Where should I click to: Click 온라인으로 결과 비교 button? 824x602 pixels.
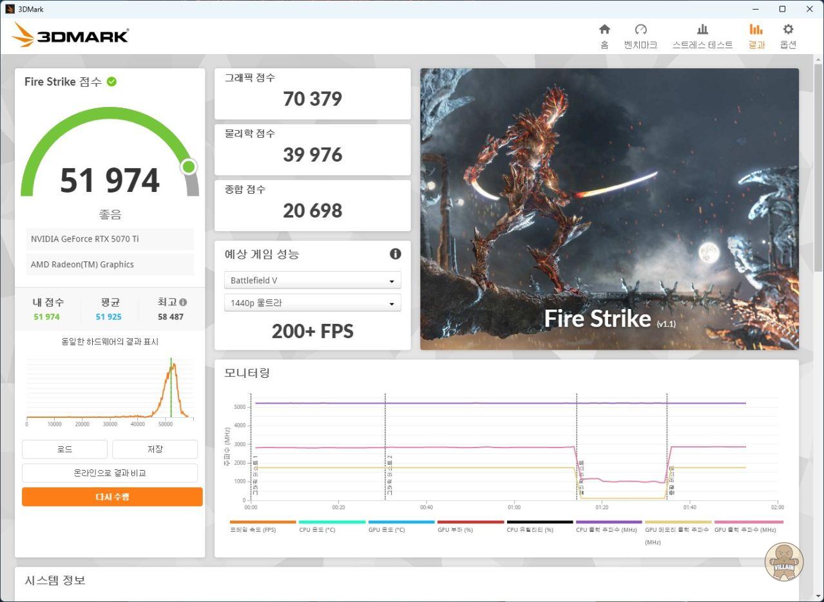110,473
